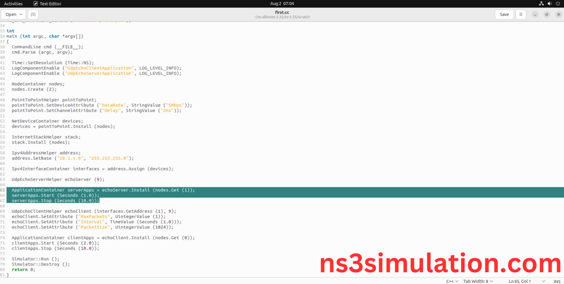564x284 pixels.
Task: Toggle INS insert mode indicator
Action: click(557, 281)
